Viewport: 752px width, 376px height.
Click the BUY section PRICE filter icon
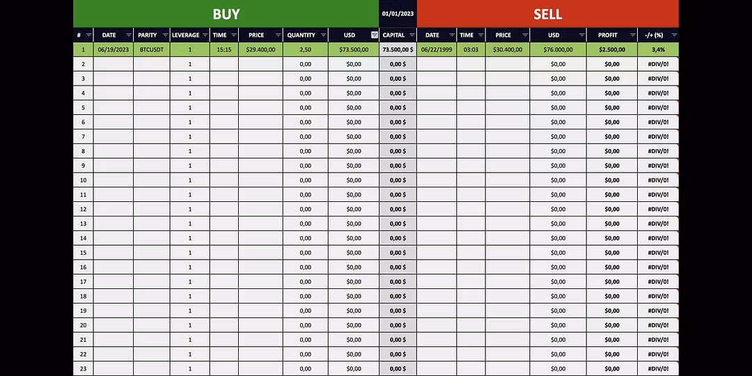click(278, 35)
